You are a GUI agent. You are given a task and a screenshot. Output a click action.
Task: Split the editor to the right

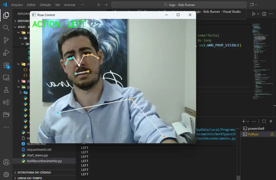click(264, 14)
